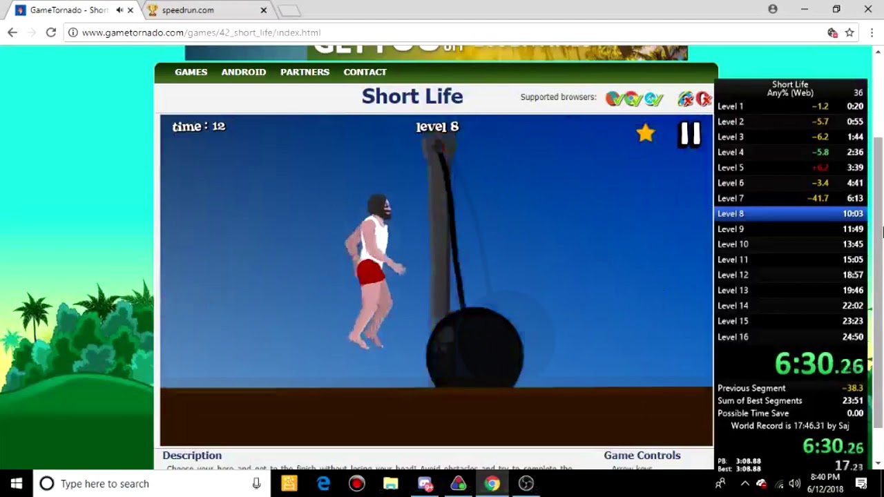Click the World Record text line

[x=790, y=425]
